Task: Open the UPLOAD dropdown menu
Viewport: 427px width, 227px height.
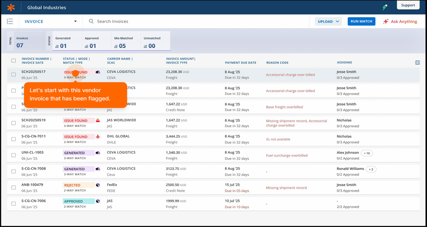Action: (328, 21)
